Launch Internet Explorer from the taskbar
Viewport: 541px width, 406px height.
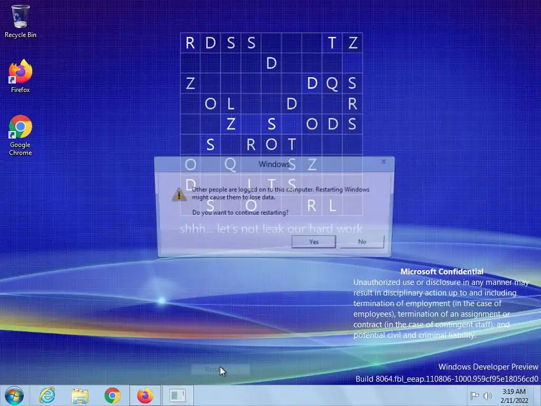47,395
